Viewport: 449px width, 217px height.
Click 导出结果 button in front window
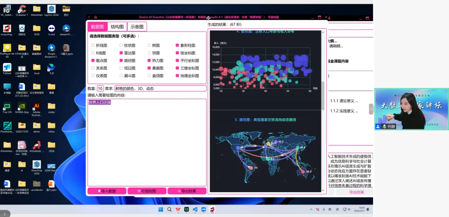pos(187,191)
